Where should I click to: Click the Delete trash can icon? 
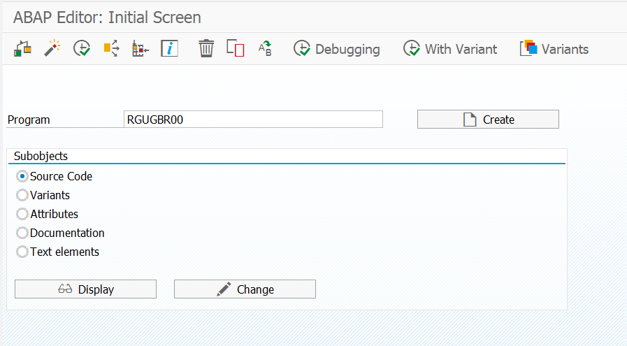pos(206,48)
